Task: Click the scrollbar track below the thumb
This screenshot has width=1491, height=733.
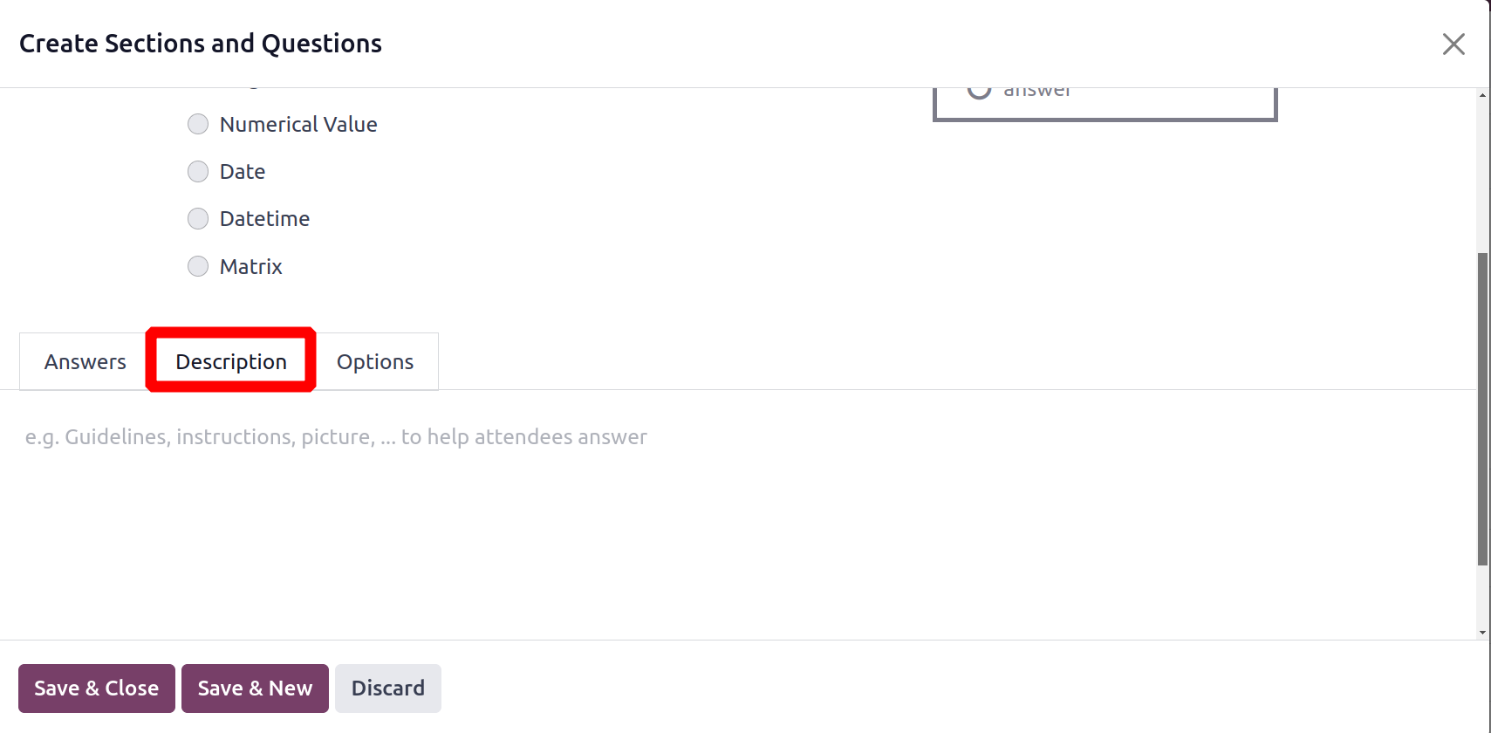Action: [x=1483, y=596]
